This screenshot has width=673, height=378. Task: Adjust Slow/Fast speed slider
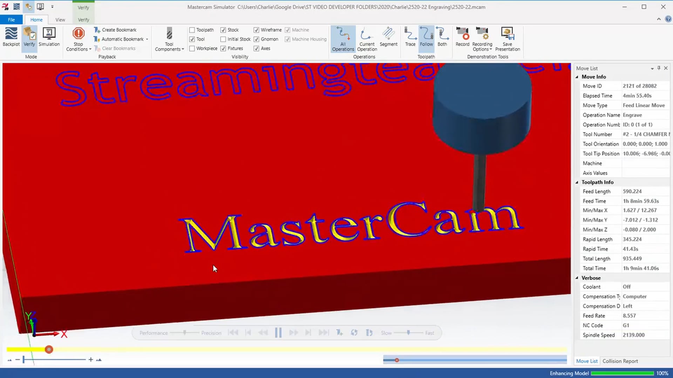pyautogui.click(x=408, y=333)
